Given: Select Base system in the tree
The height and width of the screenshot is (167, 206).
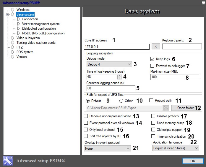Looking at the screenshot, I should [25, 14].
